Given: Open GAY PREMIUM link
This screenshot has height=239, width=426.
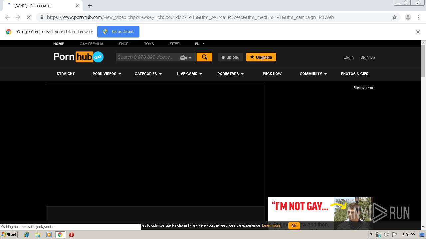Looking at the screenshot, I should click(x=91, y=44).
